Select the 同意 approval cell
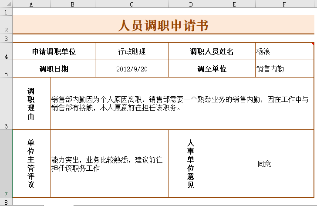 (x=264, y=164)
